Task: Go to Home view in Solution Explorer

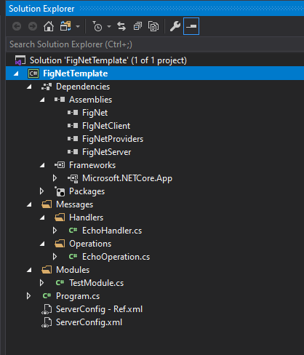Action: (x=49, y=26)
